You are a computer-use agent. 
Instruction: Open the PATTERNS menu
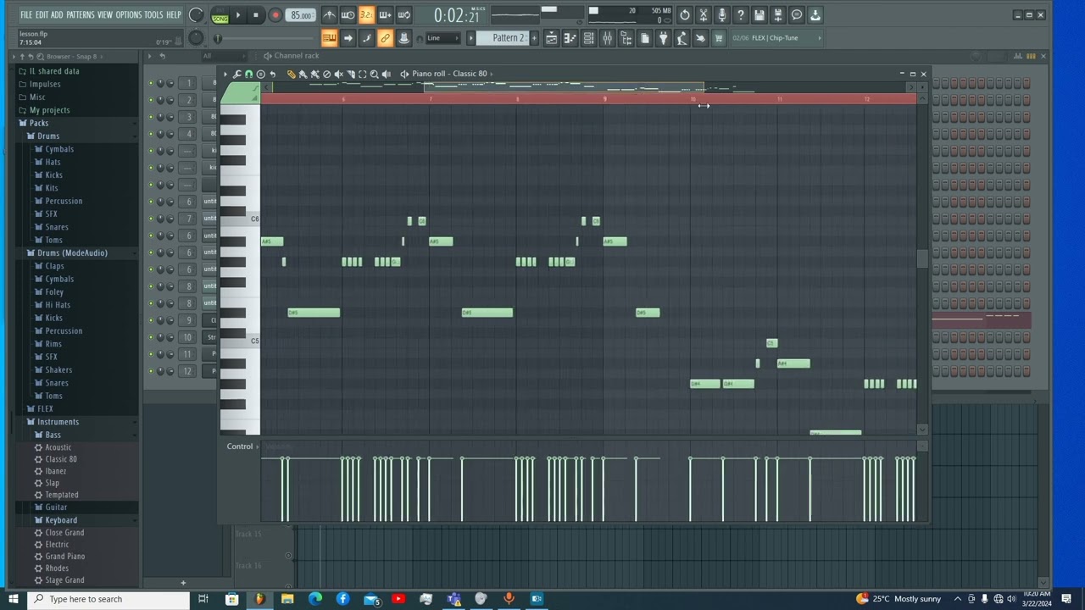81,15
